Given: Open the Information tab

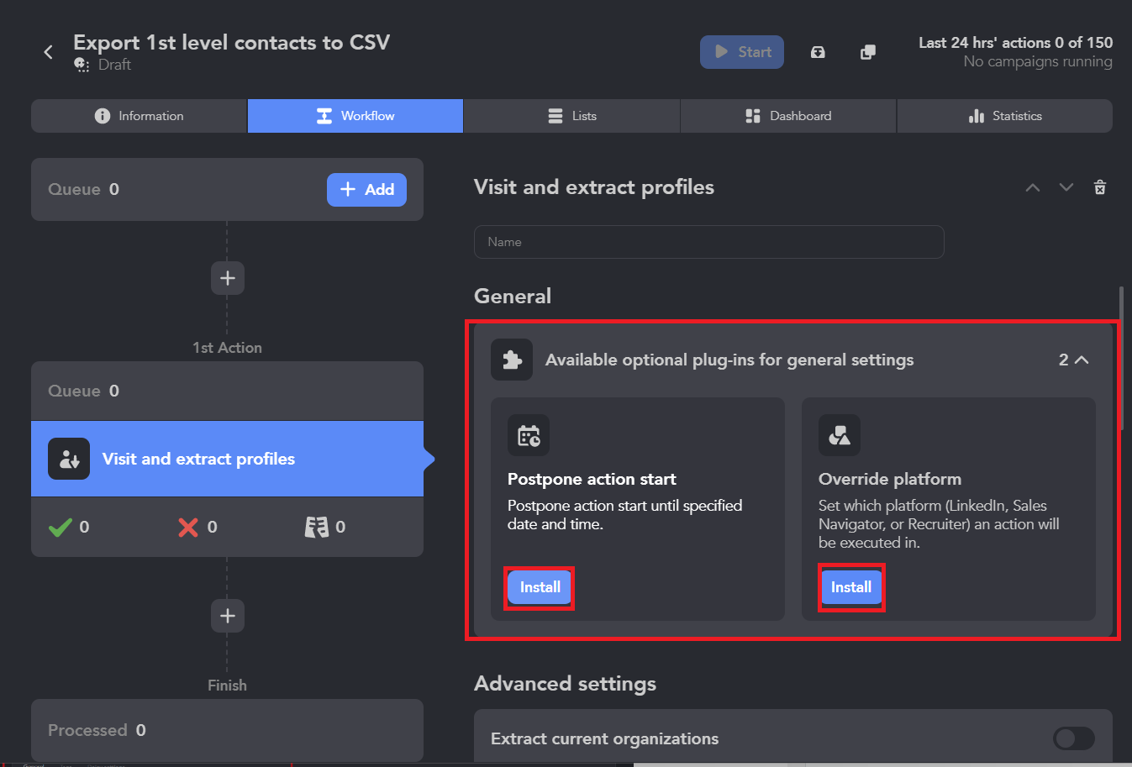Looking at the screenshot, I should (140, 116).
